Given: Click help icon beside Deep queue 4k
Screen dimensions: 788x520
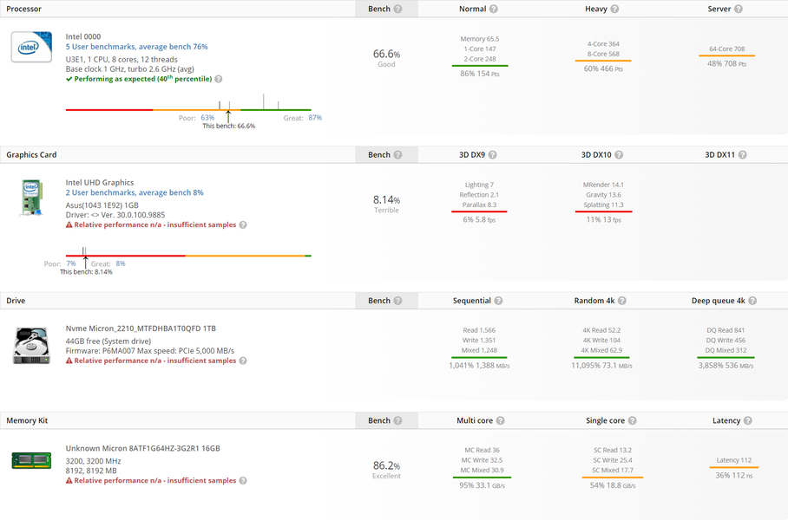Looking at the screenshot, I should tap(752, 301).
